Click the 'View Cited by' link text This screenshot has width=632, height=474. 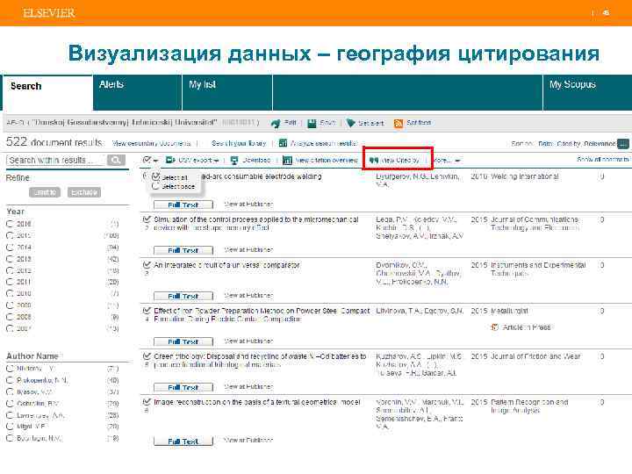[x=400, y=160]
